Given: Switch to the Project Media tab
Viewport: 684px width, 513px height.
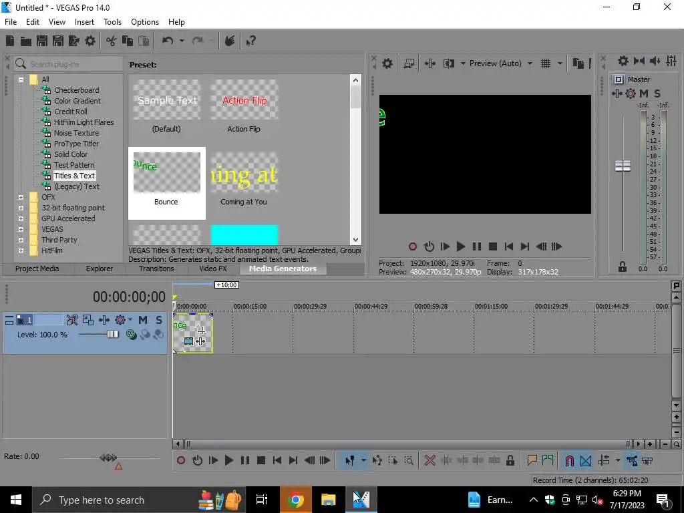Looking at the screenshot, I should 37,269.
